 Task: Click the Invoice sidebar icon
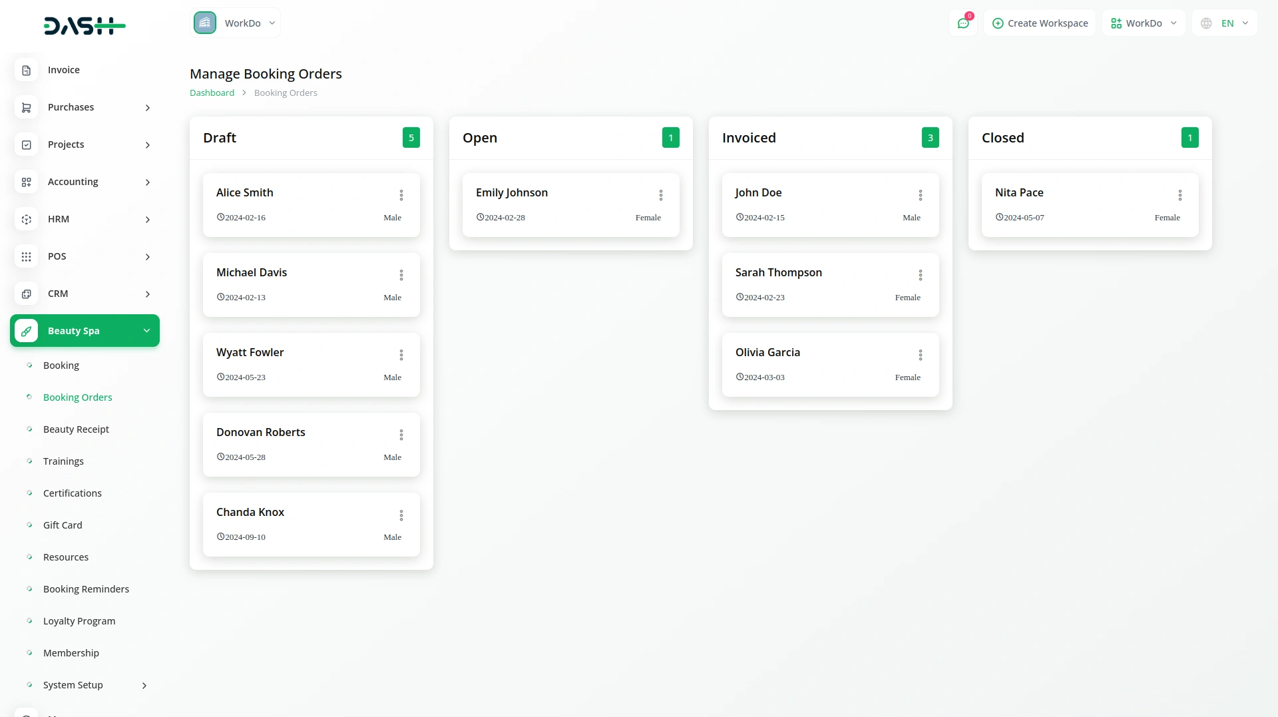click(27, 70)
